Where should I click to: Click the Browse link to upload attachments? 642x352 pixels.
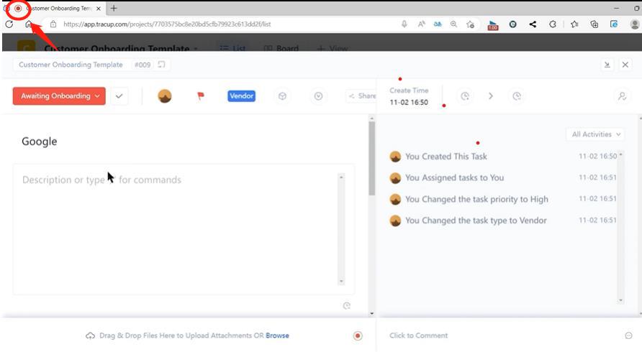(277, 335)
